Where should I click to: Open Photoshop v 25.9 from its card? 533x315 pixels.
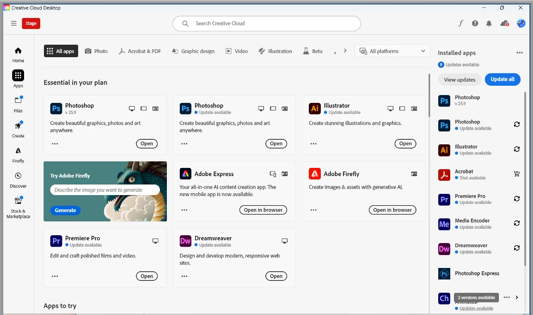click(147, 143)
